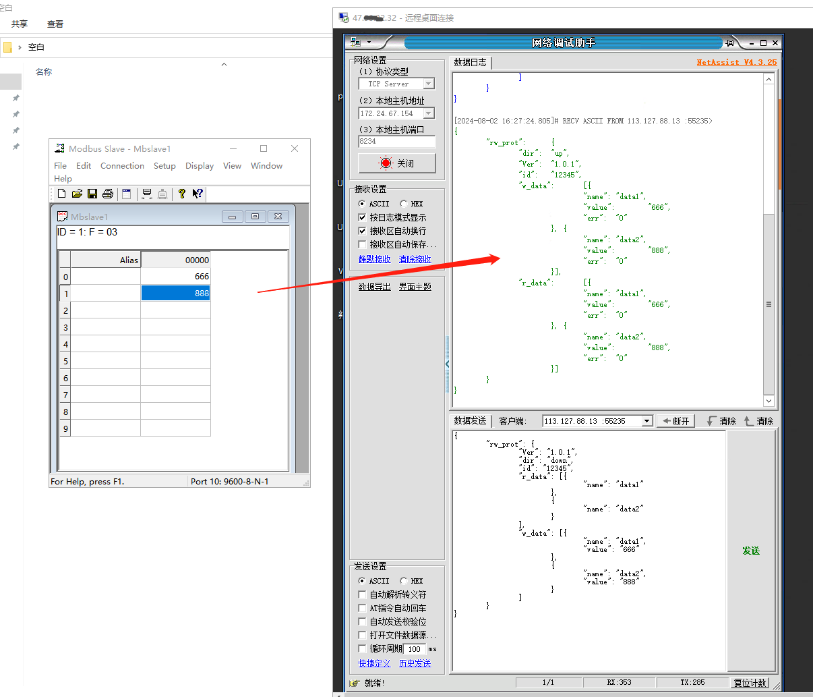This screenshot has height=697, width=813.
Task: Enable 循环周期 checkbox
Action: point(363,649)
